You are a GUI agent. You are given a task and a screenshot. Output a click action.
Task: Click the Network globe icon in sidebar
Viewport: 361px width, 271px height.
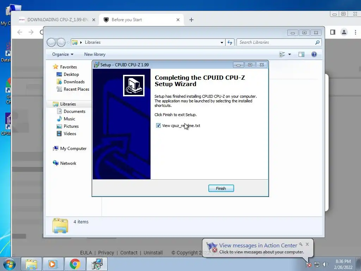point(55,163)
